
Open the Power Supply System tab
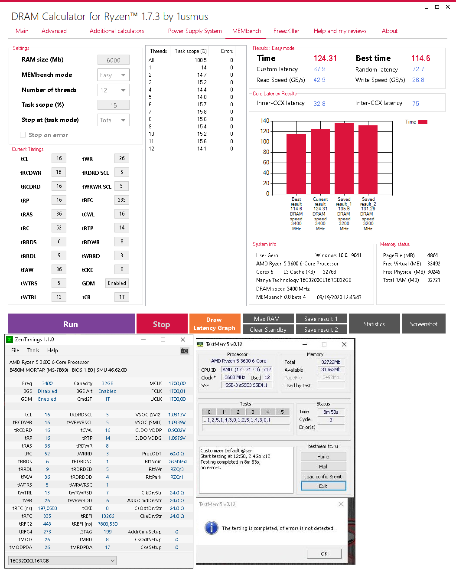[x=195, y=31]
